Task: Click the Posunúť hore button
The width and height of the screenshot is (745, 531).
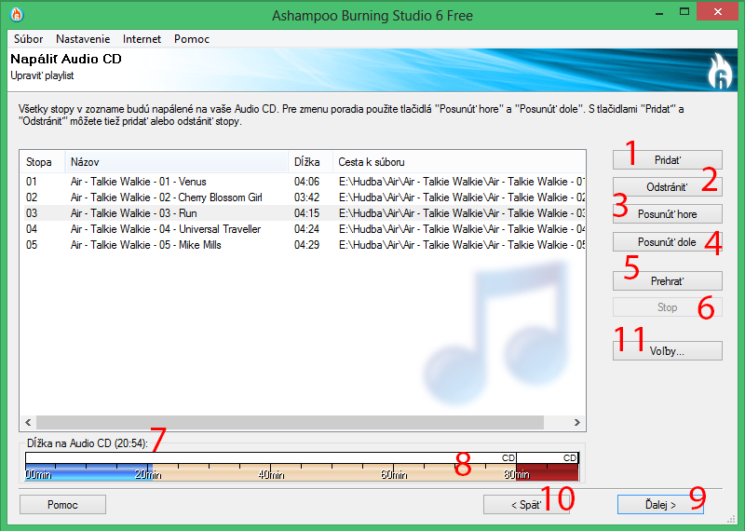Action: pyautogui.click(x=668, y=214)
